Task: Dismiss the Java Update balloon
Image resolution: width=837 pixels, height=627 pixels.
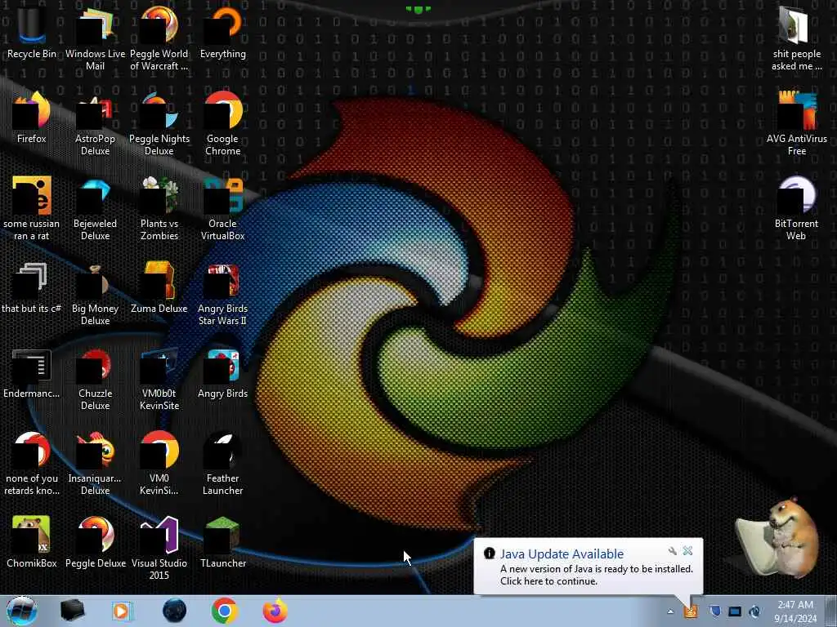Action: 687,551
